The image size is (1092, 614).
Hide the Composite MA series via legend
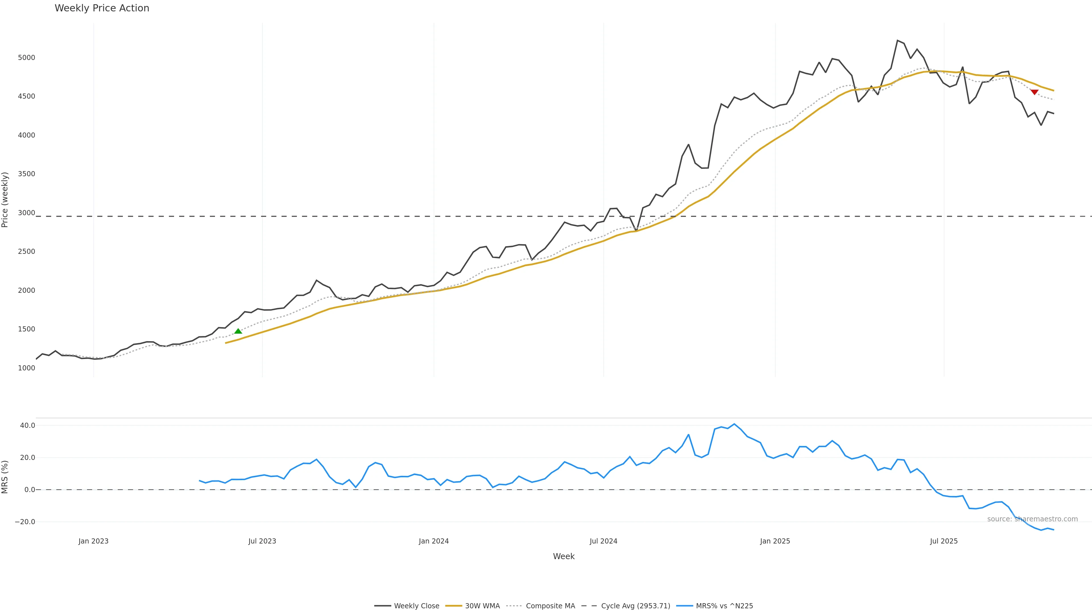550,606
